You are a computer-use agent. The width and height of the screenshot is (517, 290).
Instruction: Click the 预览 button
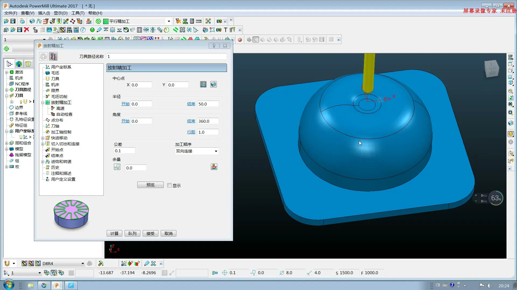click(x=150, y=185)
